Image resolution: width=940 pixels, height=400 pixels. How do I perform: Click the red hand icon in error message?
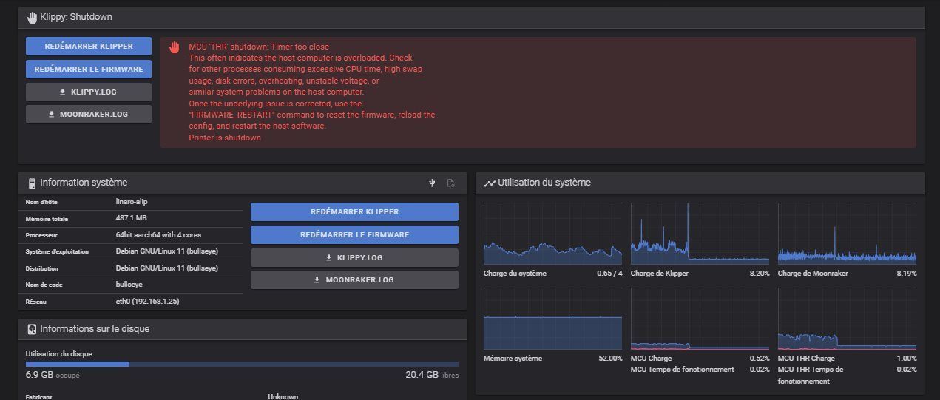coord(175,47)
